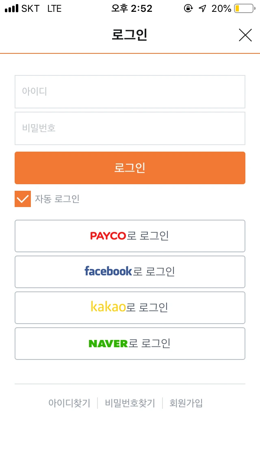Tap the cellular signal bars icon
Image resolution: width=260 pixels, height=463 pixels.
pos(12,9)
